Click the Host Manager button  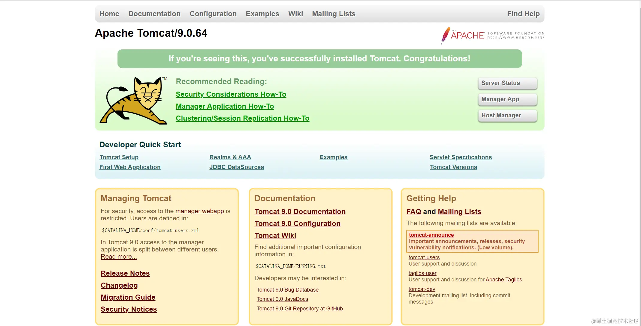coord(507,116)
